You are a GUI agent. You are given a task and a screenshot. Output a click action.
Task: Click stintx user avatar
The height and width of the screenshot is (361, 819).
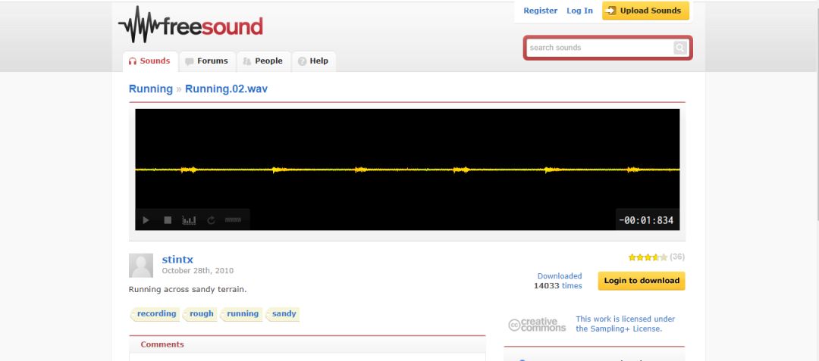click(x=141, y=266)
